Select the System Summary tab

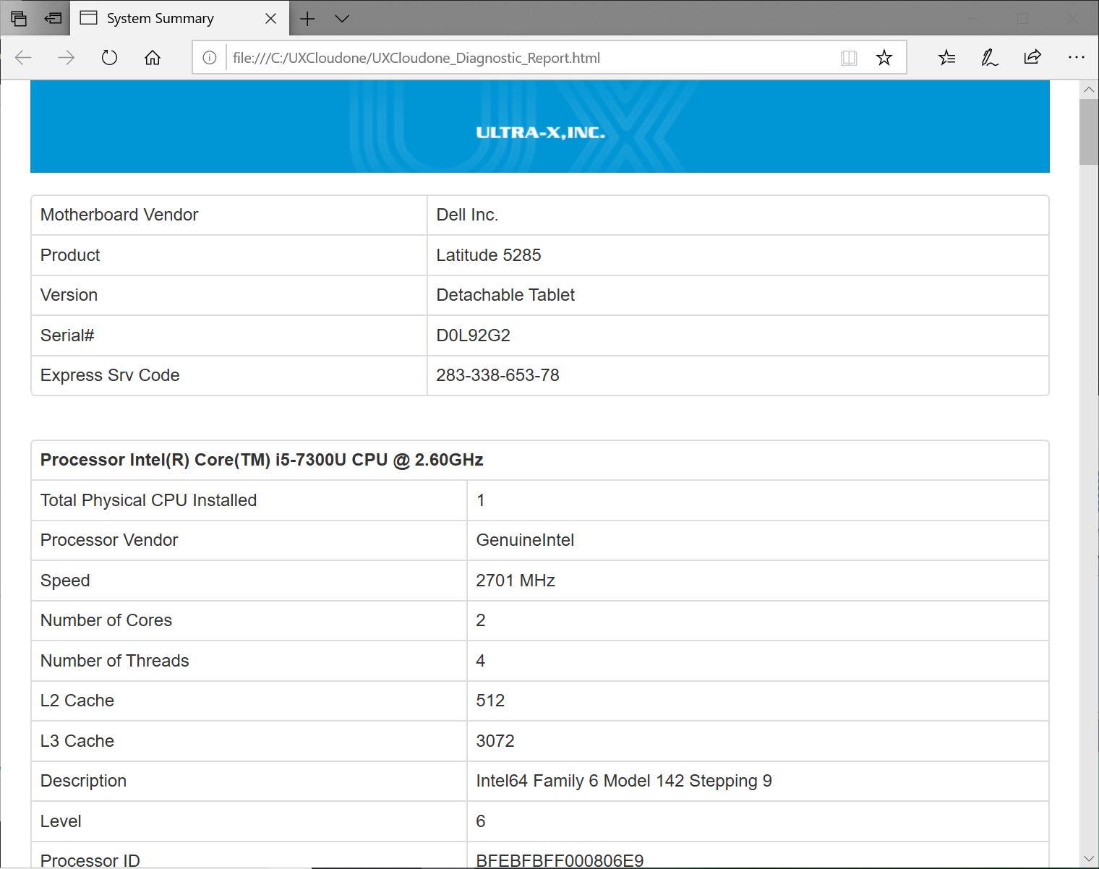pos(161,19)
